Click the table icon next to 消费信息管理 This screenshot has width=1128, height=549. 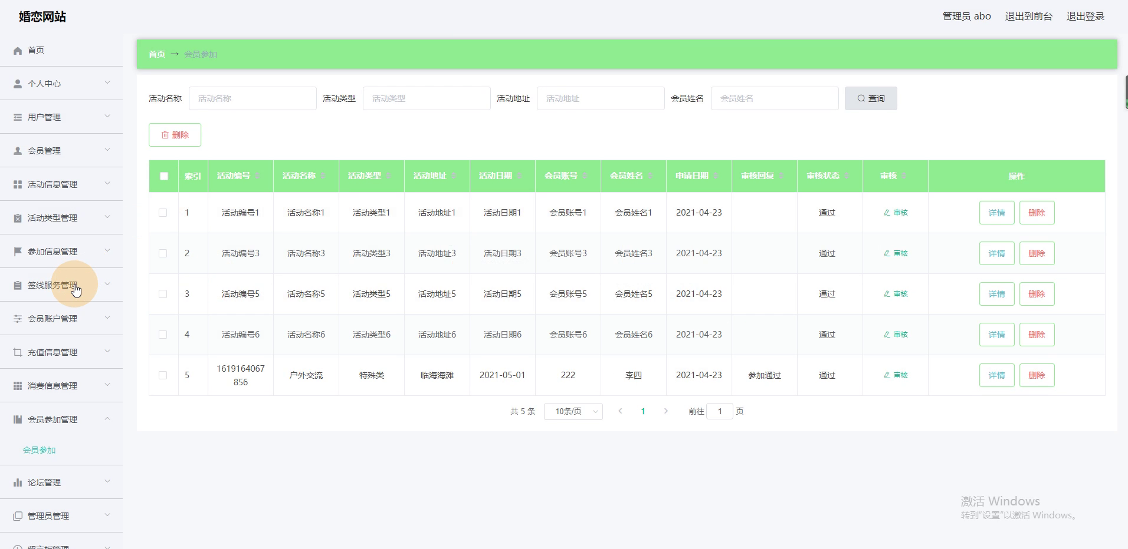[x=18, y=386]
